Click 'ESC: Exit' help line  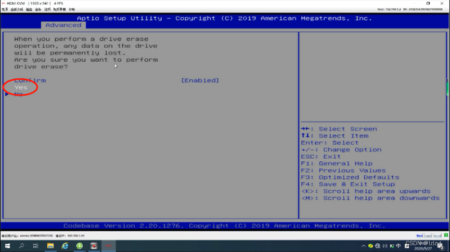[x=321, y=157]
